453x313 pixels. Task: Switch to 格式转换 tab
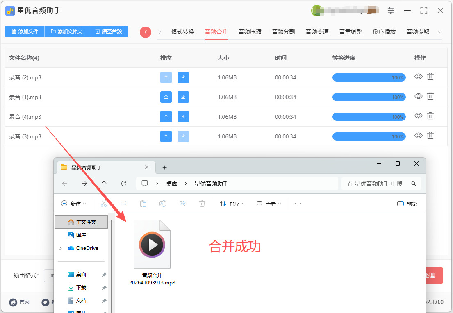click(182, 32)
